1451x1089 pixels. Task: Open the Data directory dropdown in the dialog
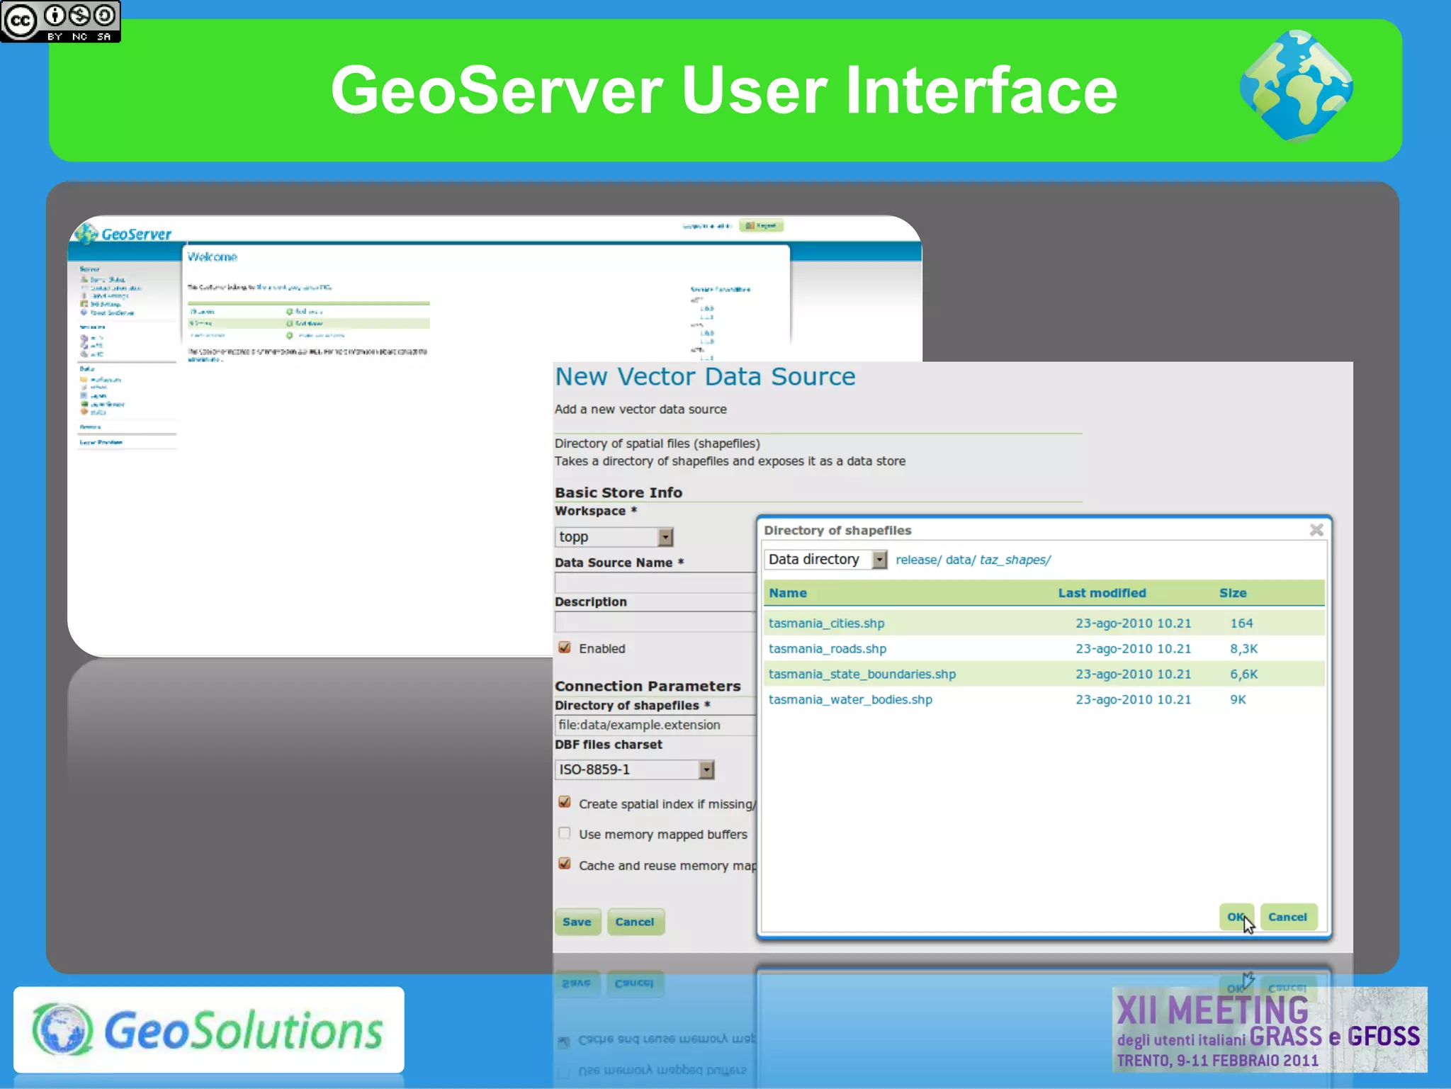[825, 560]
